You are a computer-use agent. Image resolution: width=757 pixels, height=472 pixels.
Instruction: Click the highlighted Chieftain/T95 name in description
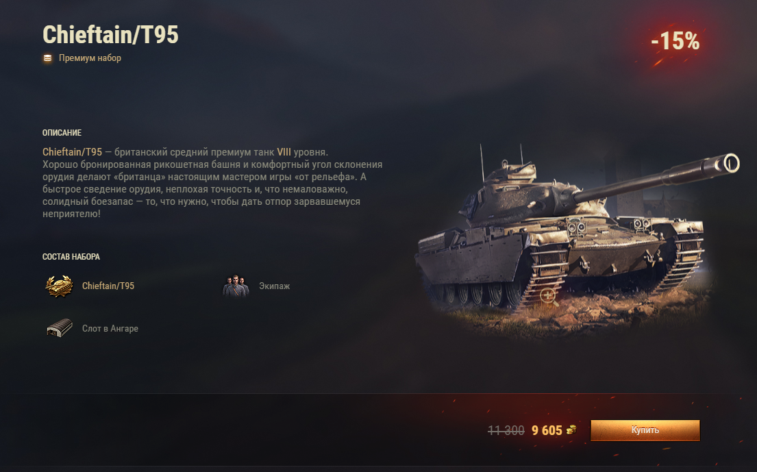pyautogui.click(x=73, y=152)
